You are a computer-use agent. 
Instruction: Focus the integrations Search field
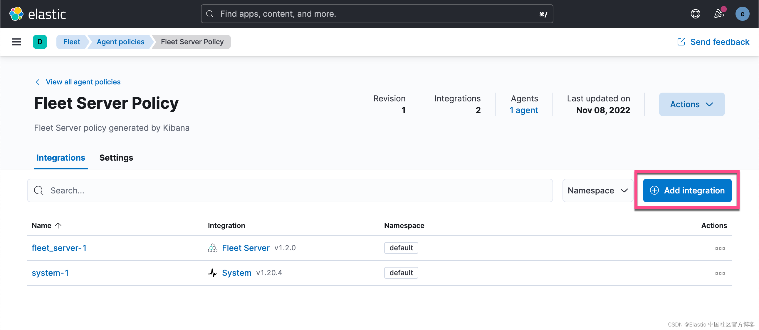tap(290, 190)
